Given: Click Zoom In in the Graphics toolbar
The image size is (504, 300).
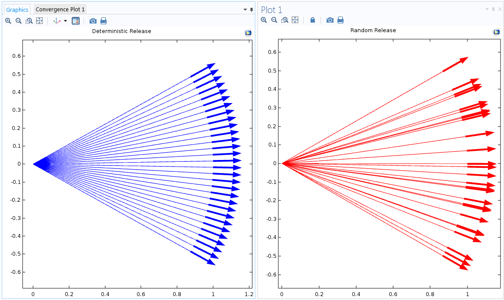Looking at the screenshot, I should point(8,21).
